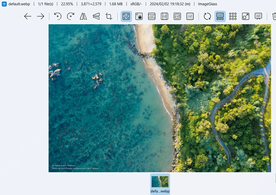The height and width of the screenshot is (195, 276).
Task: Click the 1/1 file(s) counter
Action: (46, 4)
